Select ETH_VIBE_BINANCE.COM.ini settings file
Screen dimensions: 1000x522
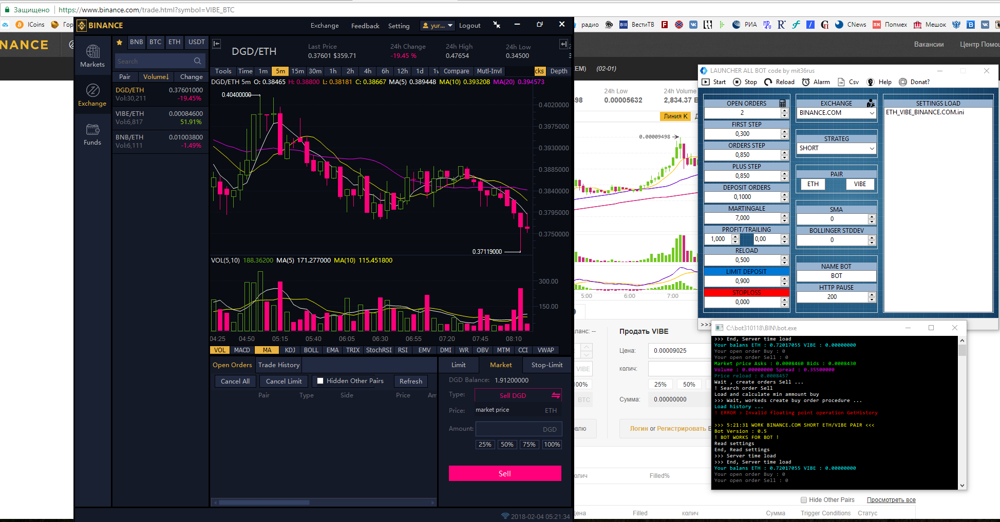tap(925, 112)
